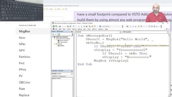Click the Excel icon left of File menu

(x=53, y=29)
